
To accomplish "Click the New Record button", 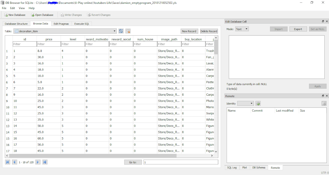I will [189, 31].
